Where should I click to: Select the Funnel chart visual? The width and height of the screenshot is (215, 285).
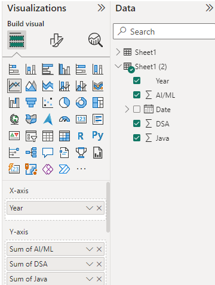[x=31, y=103]
